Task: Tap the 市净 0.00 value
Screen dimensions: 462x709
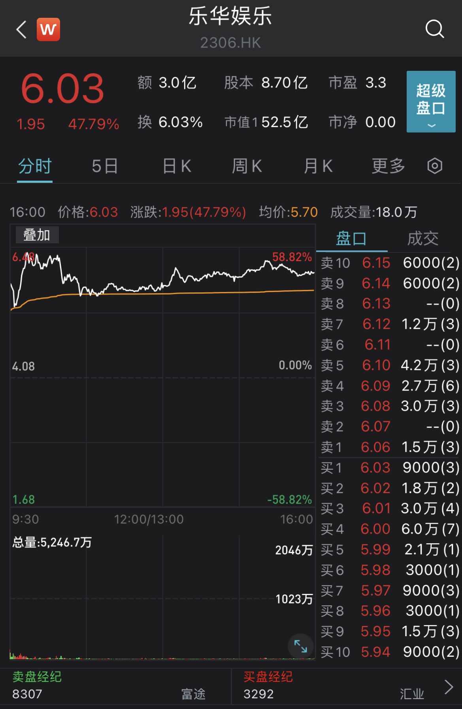Action: [x=362, y=122]
